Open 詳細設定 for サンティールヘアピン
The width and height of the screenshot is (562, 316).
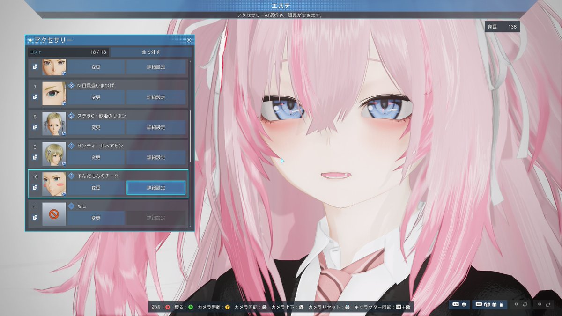click(156, 158)
